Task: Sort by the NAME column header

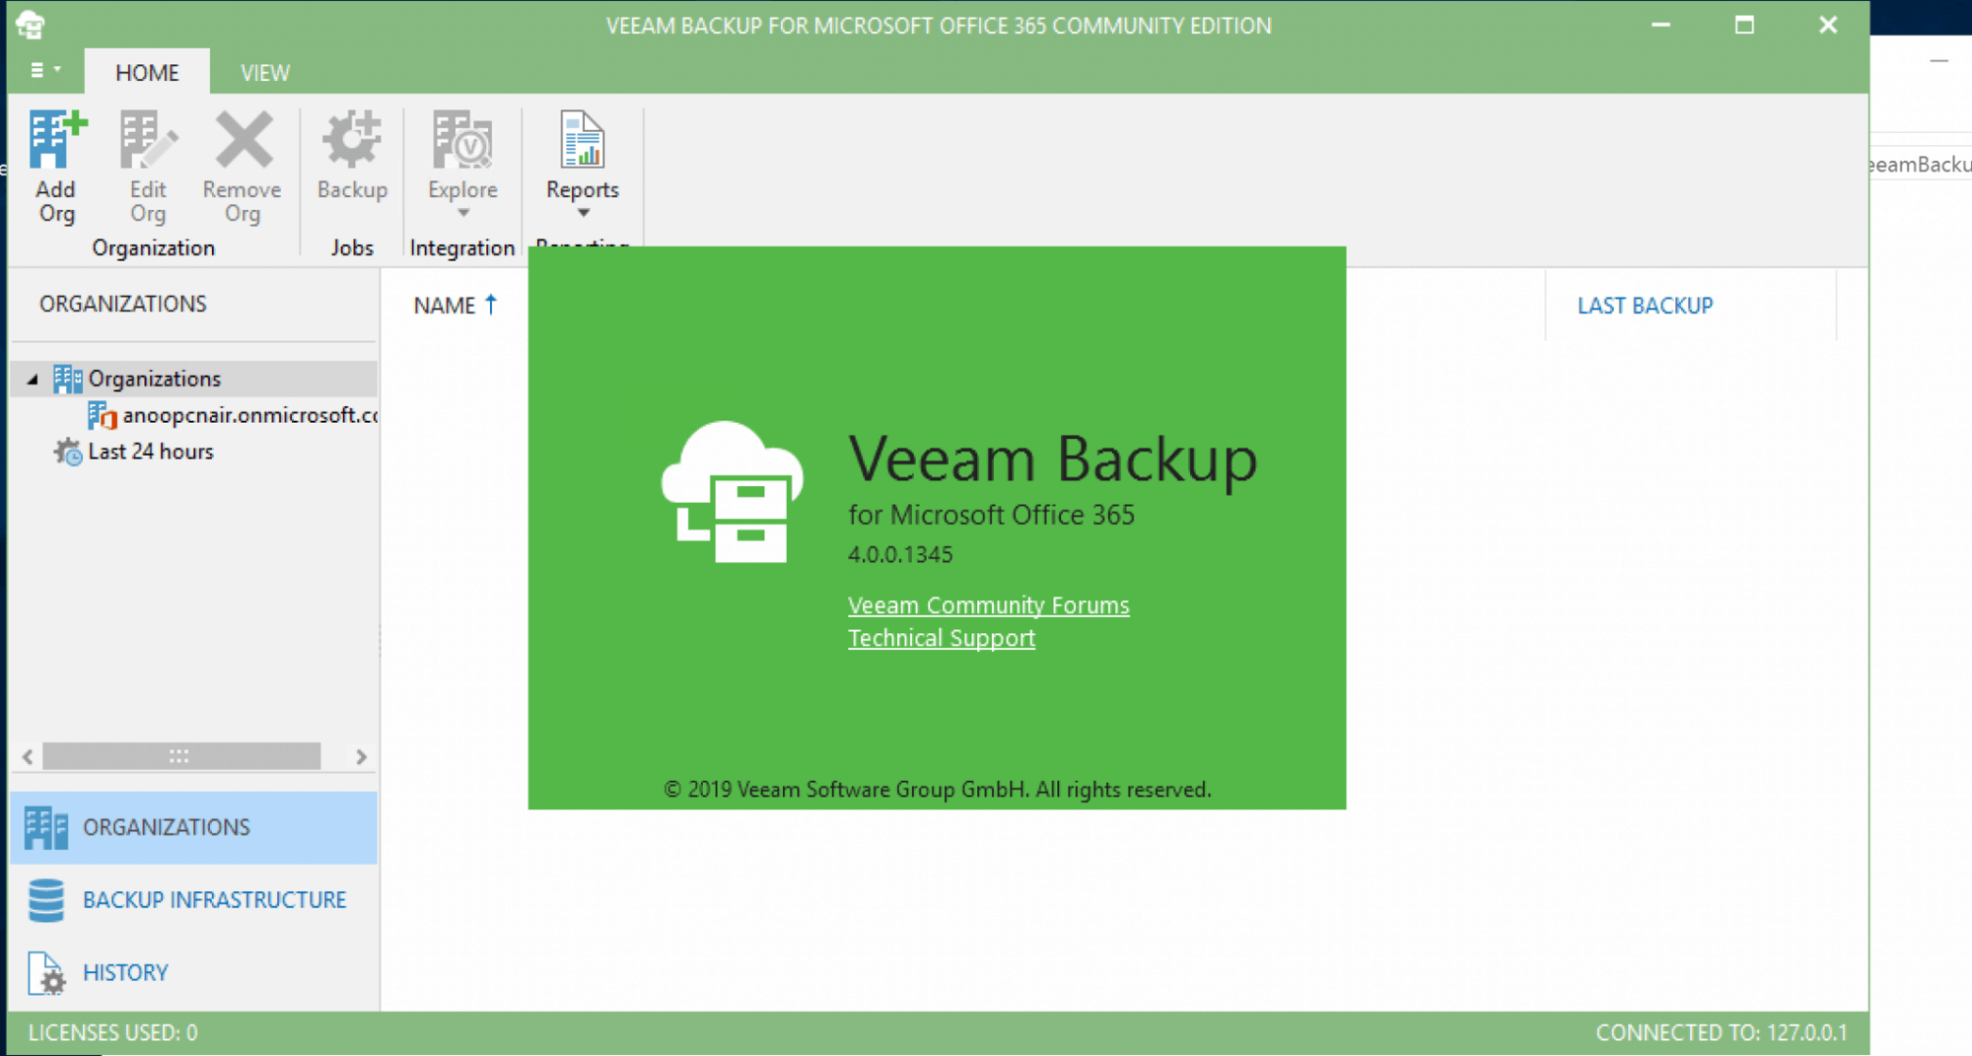Action: 445,306
